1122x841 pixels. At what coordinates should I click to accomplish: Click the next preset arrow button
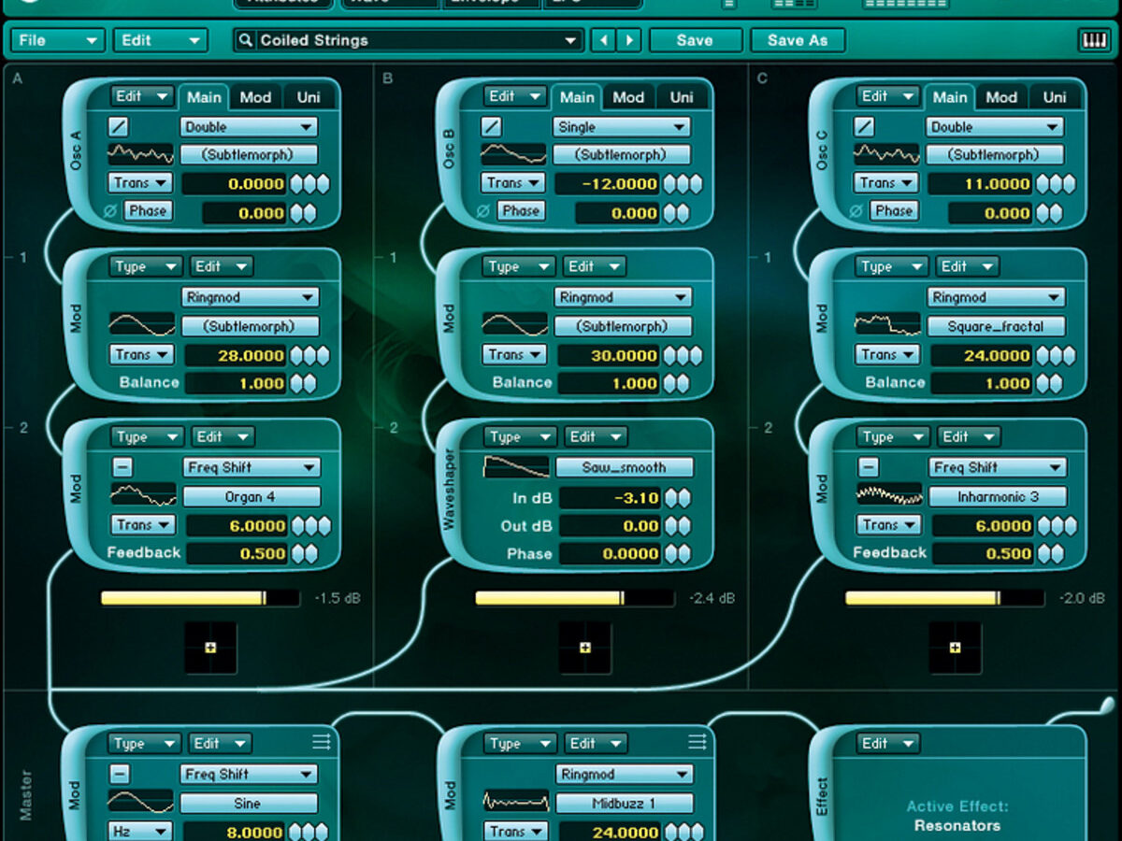point(629,40)
